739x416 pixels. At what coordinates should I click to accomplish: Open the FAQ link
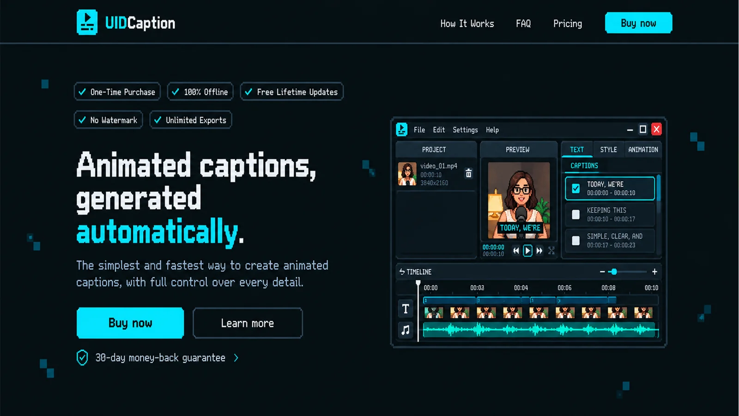pos(523,24)
